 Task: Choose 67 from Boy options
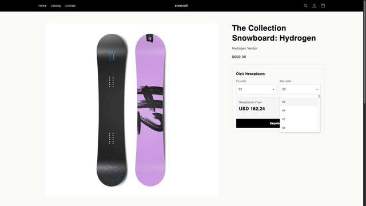coord(299,119)
